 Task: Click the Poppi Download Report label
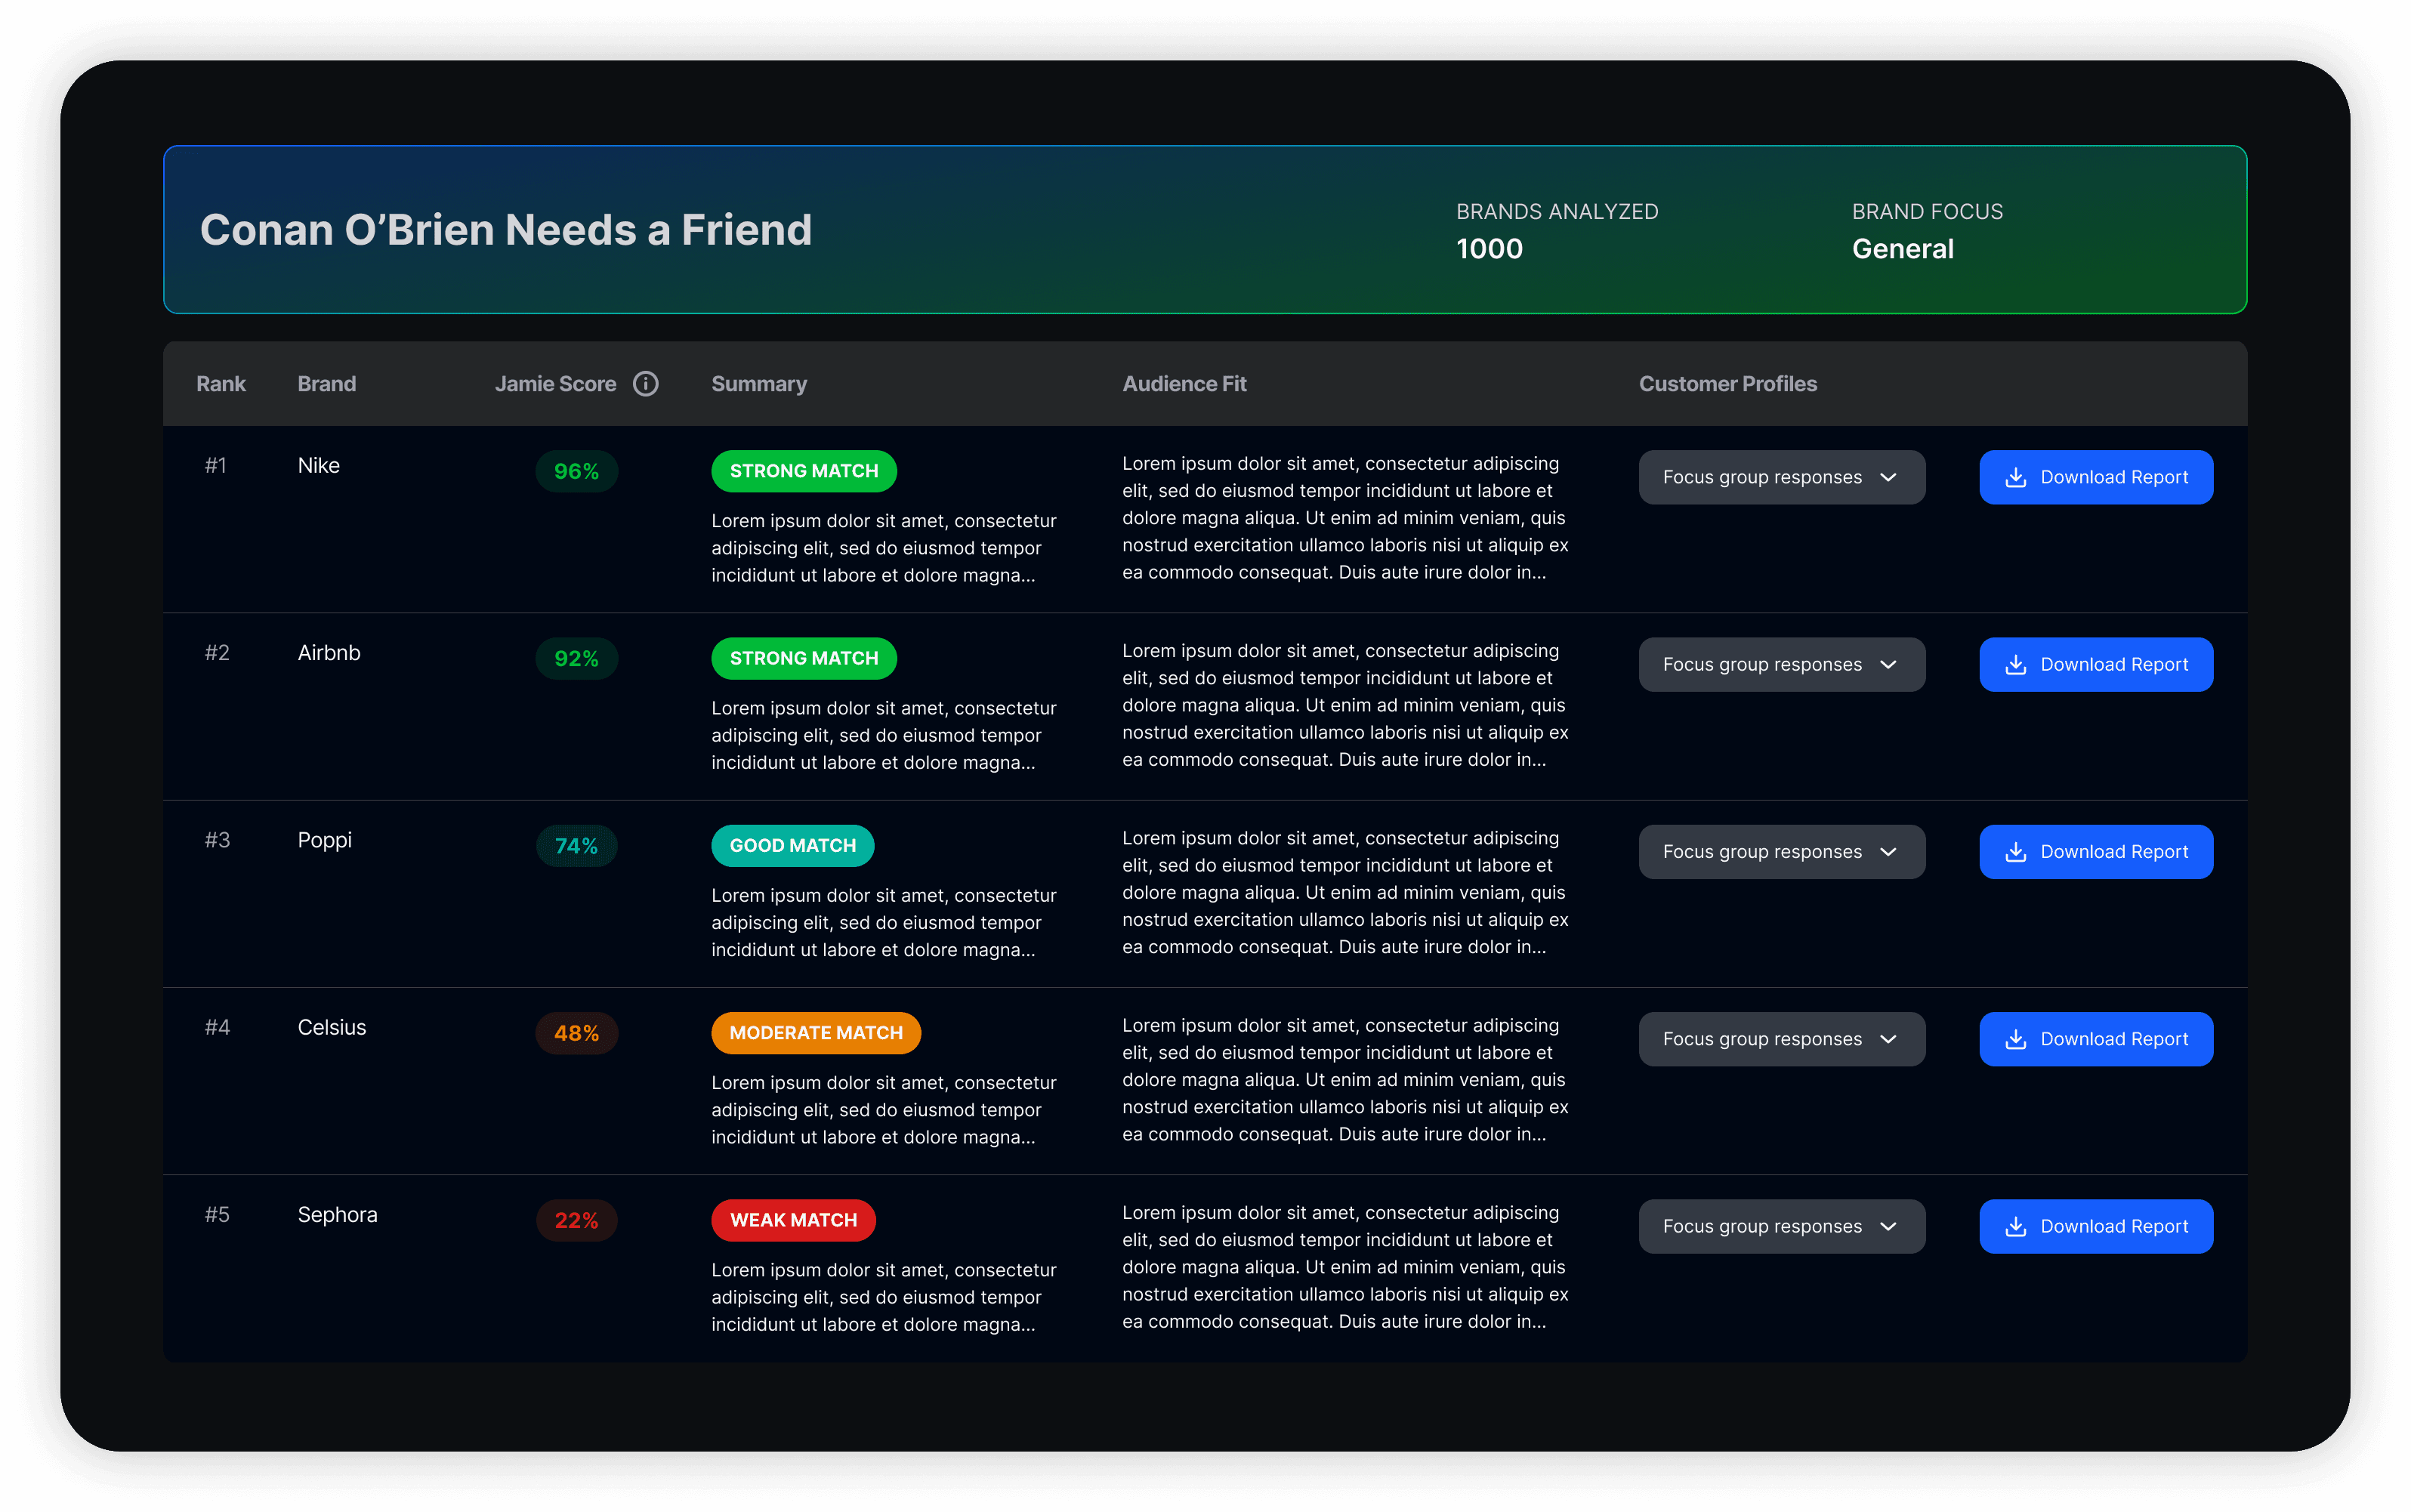pos(2114,851)
